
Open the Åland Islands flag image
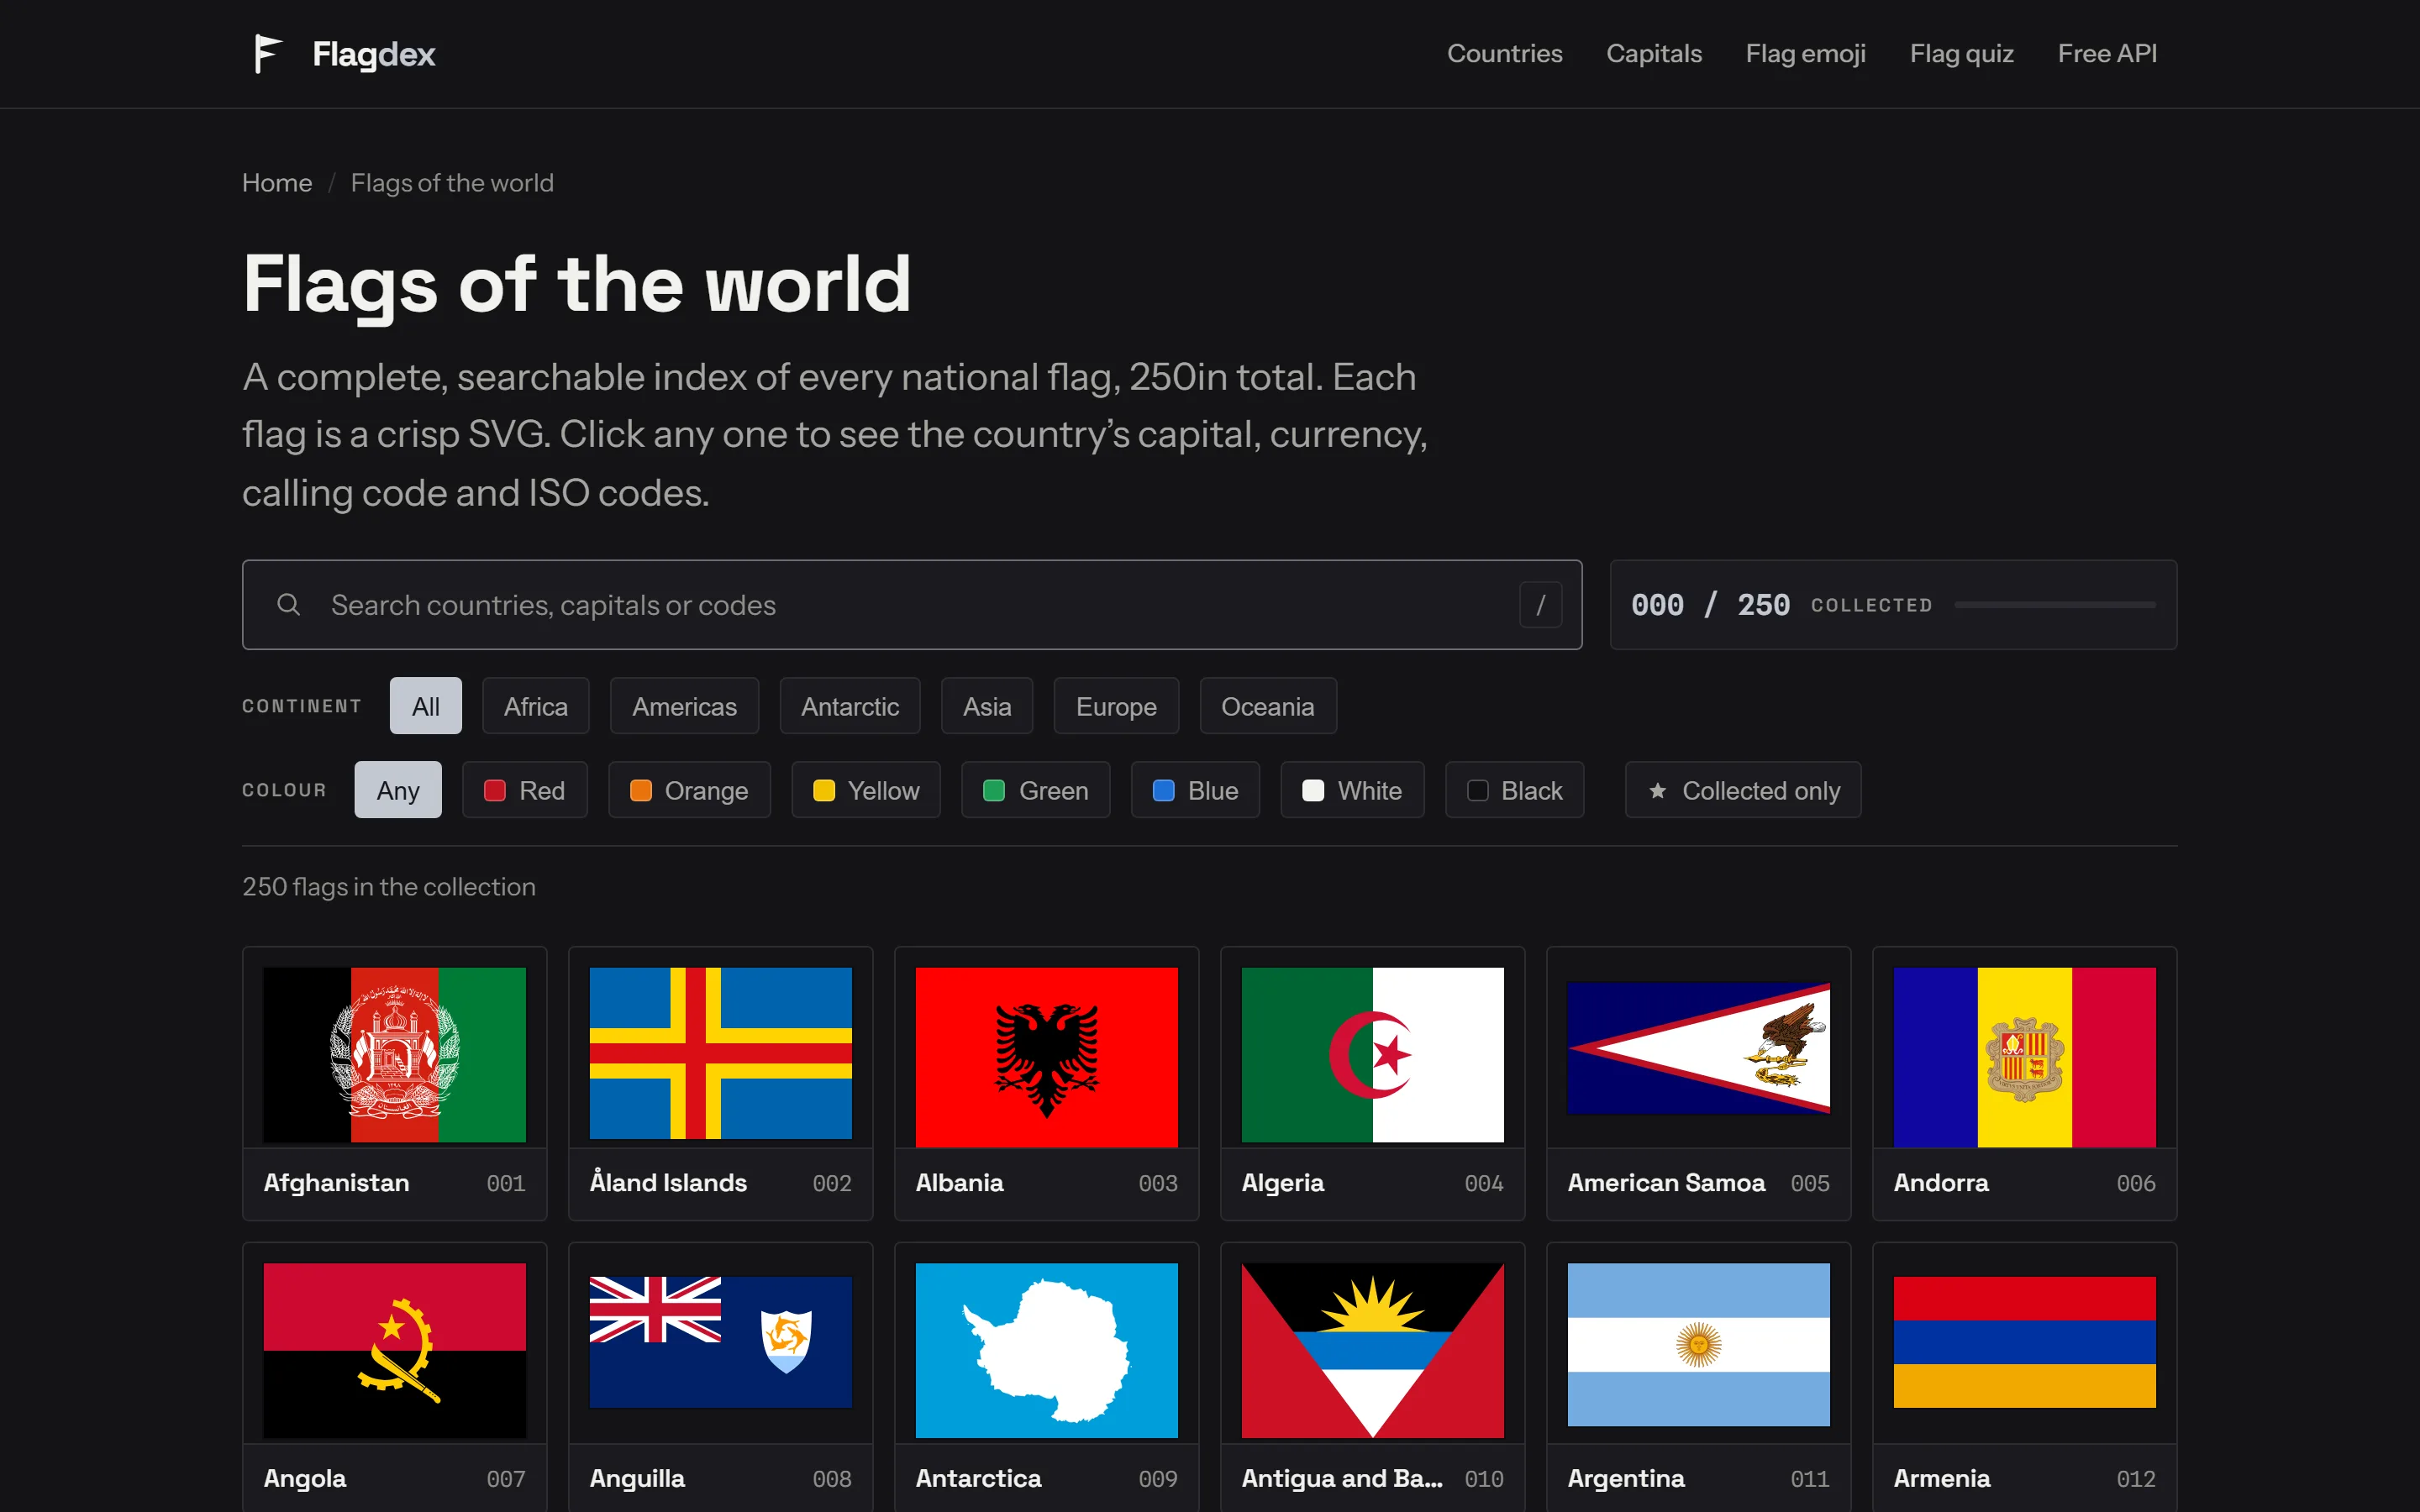720,1053
